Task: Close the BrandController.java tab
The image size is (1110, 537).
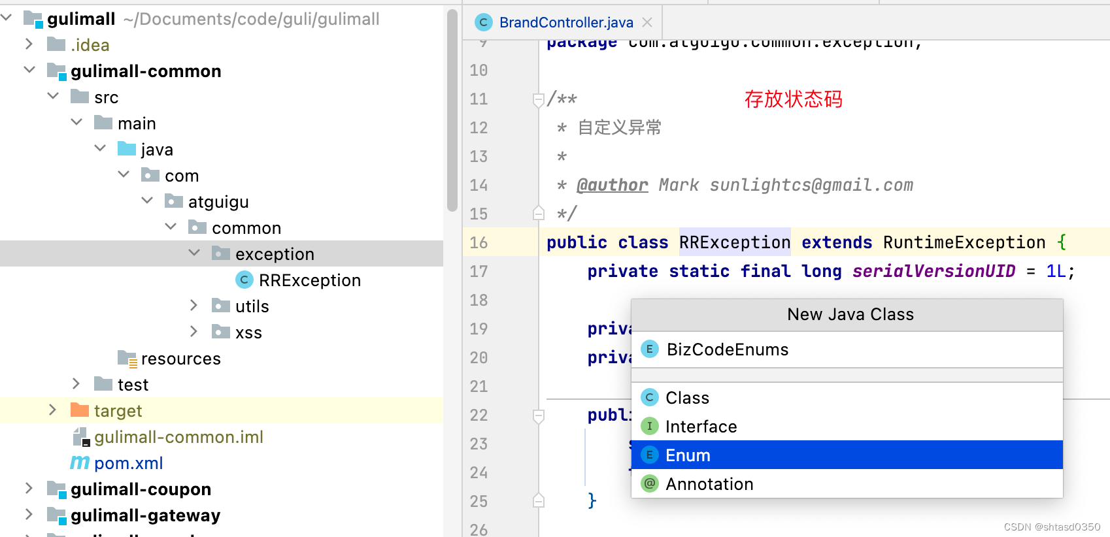Action: coord(647,22)
